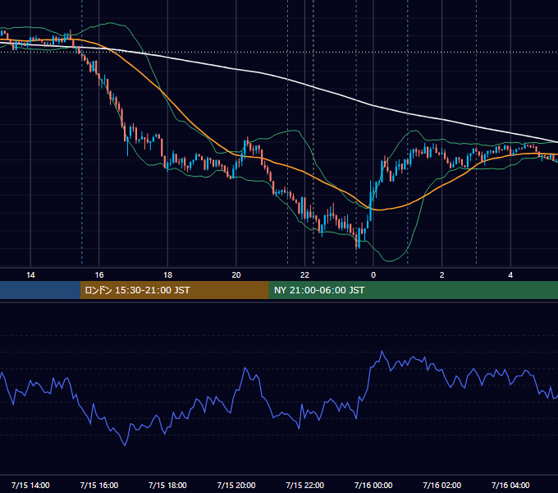
Task: Click the 7/15 22:00 date label
Action: click(x=304, y=485)
